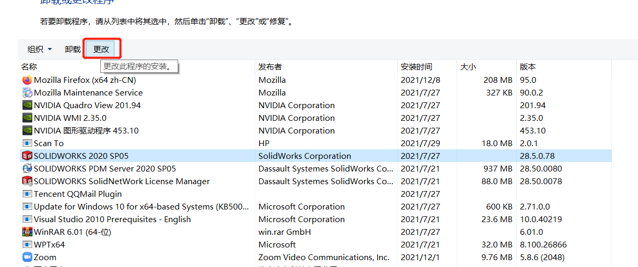This screenshot has width=638, height=267.
Task: Click the 更改 toolbar button
Action: (x=101, y=49)
